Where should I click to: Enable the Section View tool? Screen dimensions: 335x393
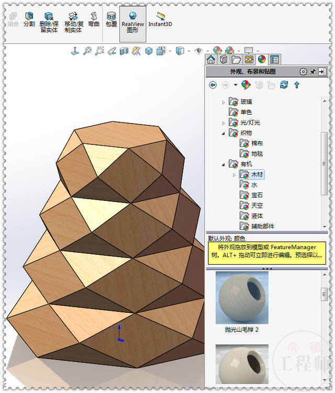pyautogui.click(x=124, y=51)
